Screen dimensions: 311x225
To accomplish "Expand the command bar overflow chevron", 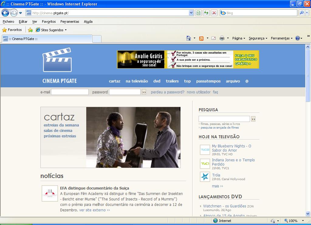I will click(308, 36).
